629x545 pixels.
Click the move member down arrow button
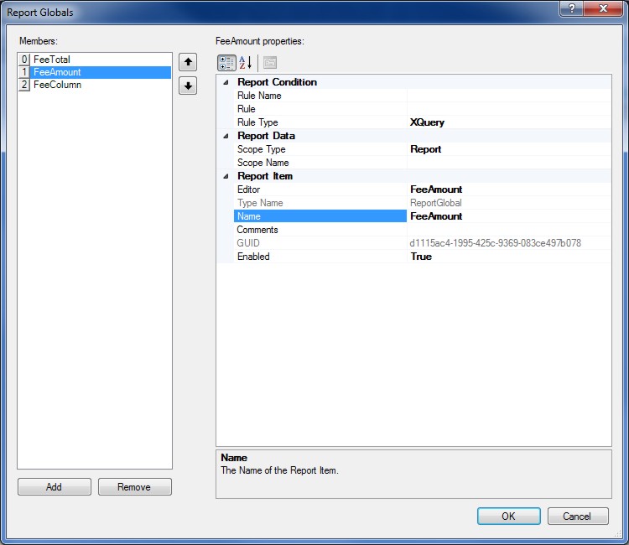(188, 86)
